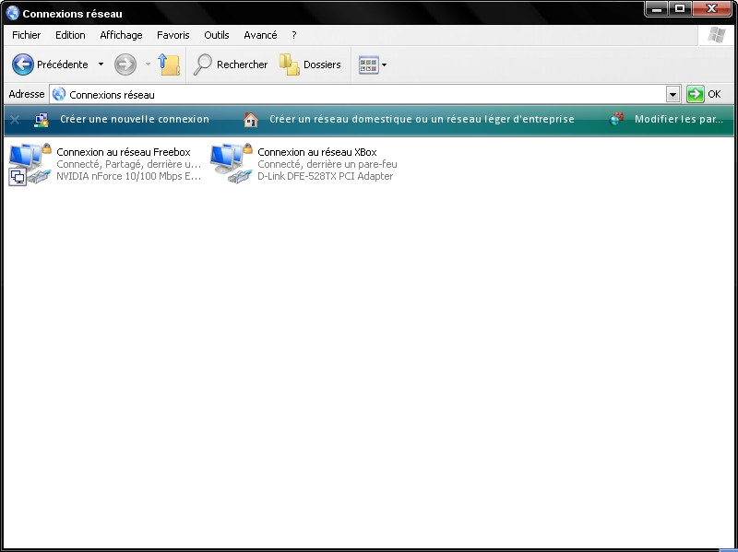The height and width of the screenshot is (552, 738).
Task: Click the globe firewall settings icon
Action: [616, 119]
